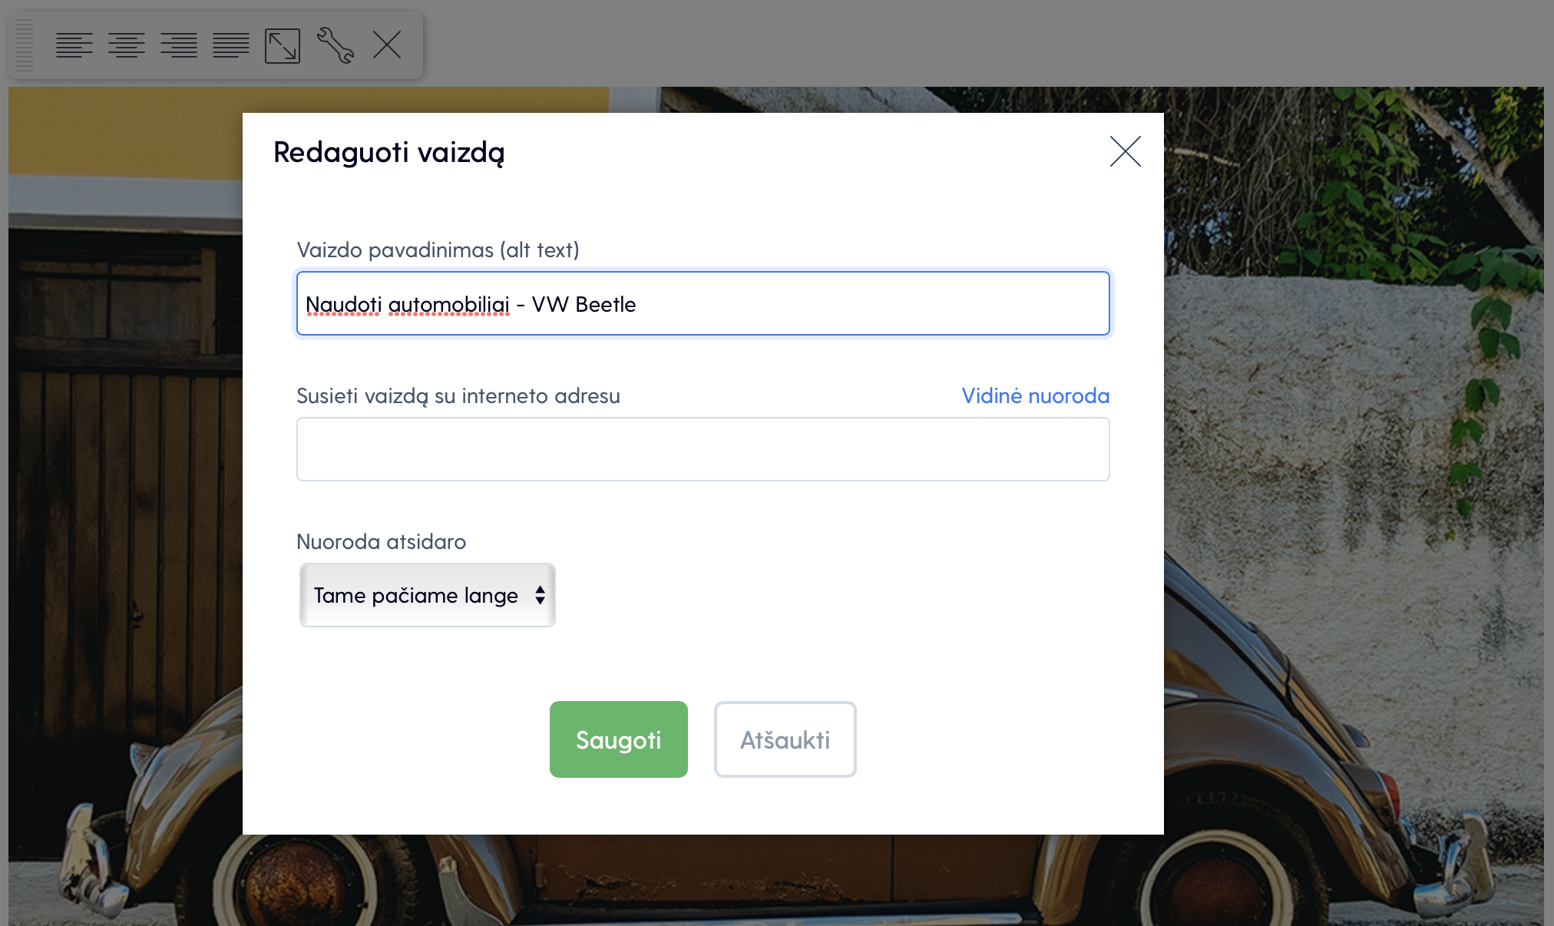Click the Vaizdo pavadinimas (alt text) label
This screenshot has width=1554, height=926.
tap(438, 250)
